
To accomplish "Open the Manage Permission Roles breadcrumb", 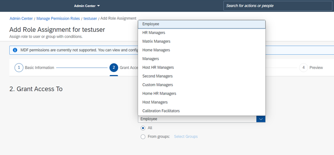I will point(58,18).
